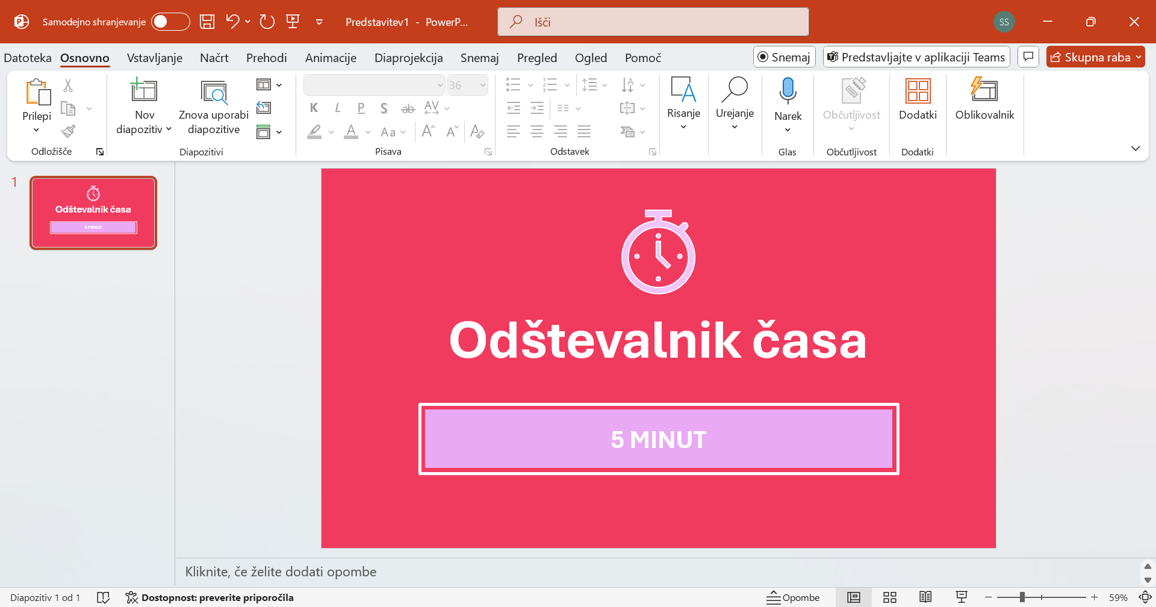Collapse the ribbon with chevron

click(1135, 149)
